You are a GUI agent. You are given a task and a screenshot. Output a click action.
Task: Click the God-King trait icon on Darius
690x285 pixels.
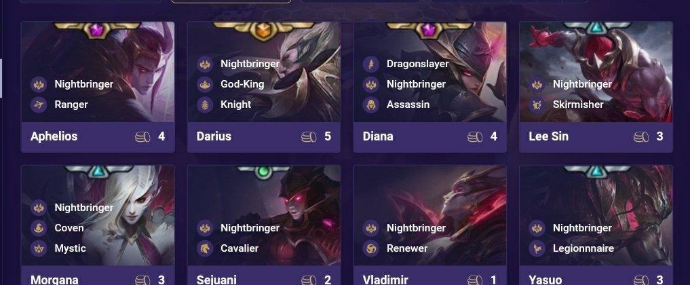[205, 84]
